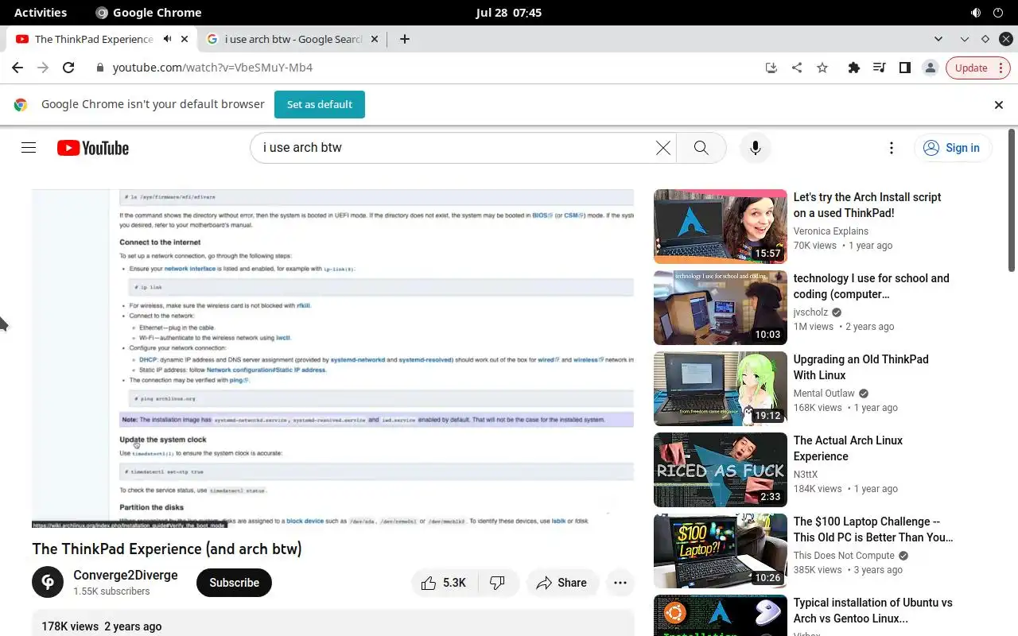Expand the tab search dropdown chevron
Viewport: 1018px width, 636px height.
point(938,39)
